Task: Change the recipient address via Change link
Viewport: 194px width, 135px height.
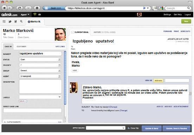Action: [x=123, y=110]
